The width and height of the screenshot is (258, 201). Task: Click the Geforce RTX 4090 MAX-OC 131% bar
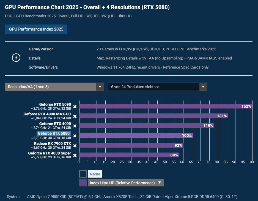point(153,116)
